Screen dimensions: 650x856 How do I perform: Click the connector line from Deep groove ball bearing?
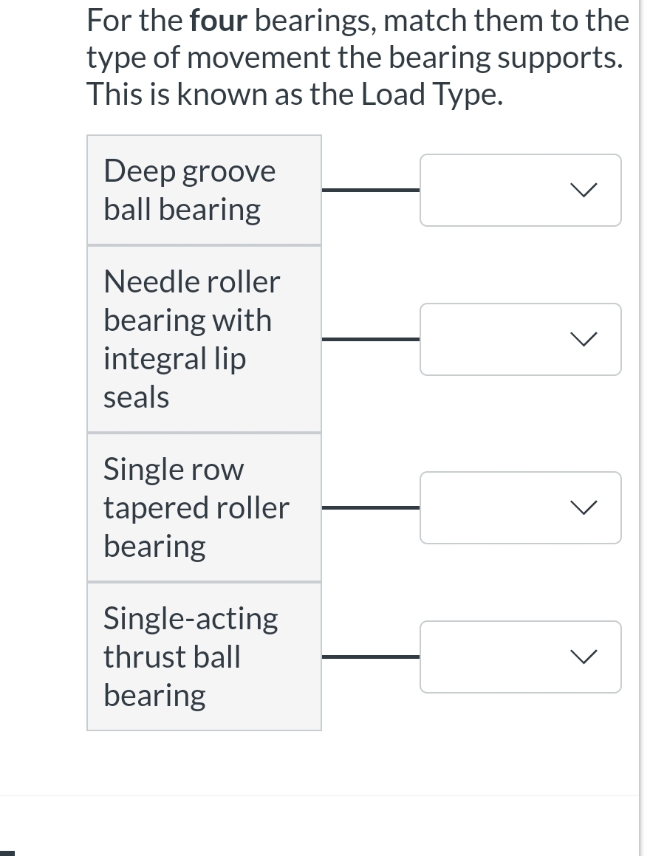pos(369,190)
